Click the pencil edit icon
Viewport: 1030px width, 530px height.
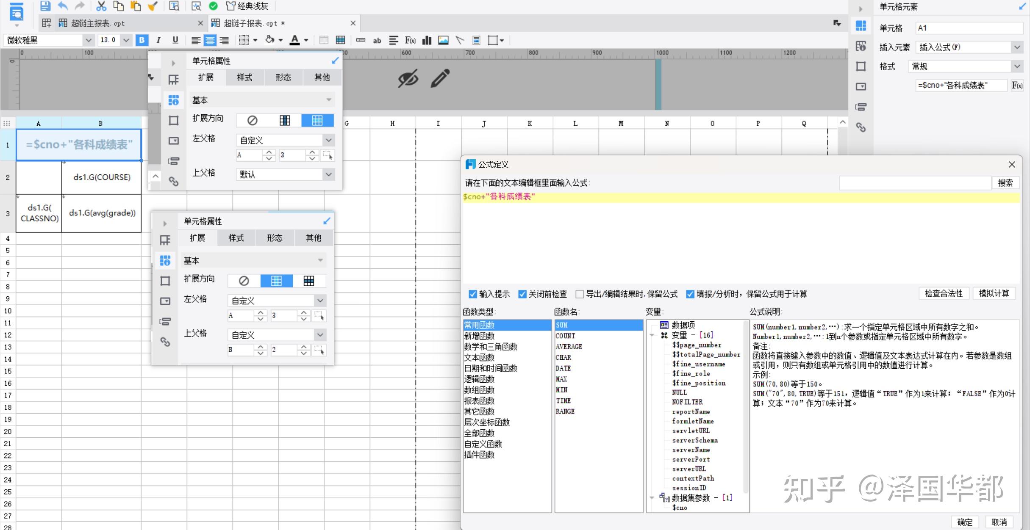(440, 79)
